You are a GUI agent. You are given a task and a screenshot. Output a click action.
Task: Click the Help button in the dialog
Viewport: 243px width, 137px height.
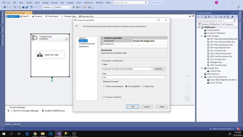click(x=162, y=107)
